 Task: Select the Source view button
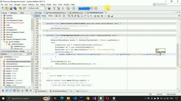[x=37, y=16]
